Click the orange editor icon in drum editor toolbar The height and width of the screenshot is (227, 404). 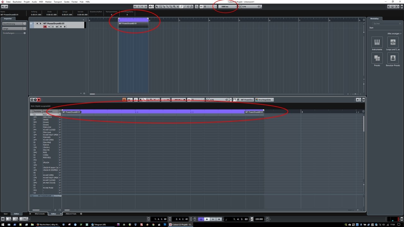(x=124, y=100)
